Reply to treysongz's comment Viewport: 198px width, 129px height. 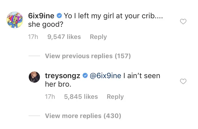(115, 97)
